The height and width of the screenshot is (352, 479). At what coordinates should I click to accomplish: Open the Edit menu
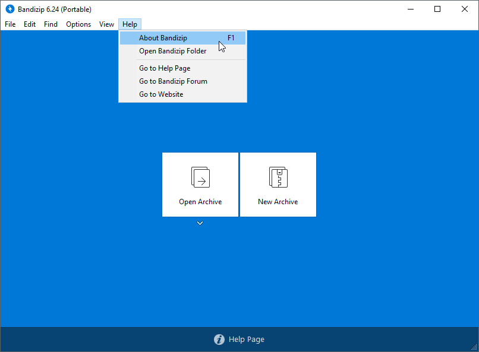[30, 24]
